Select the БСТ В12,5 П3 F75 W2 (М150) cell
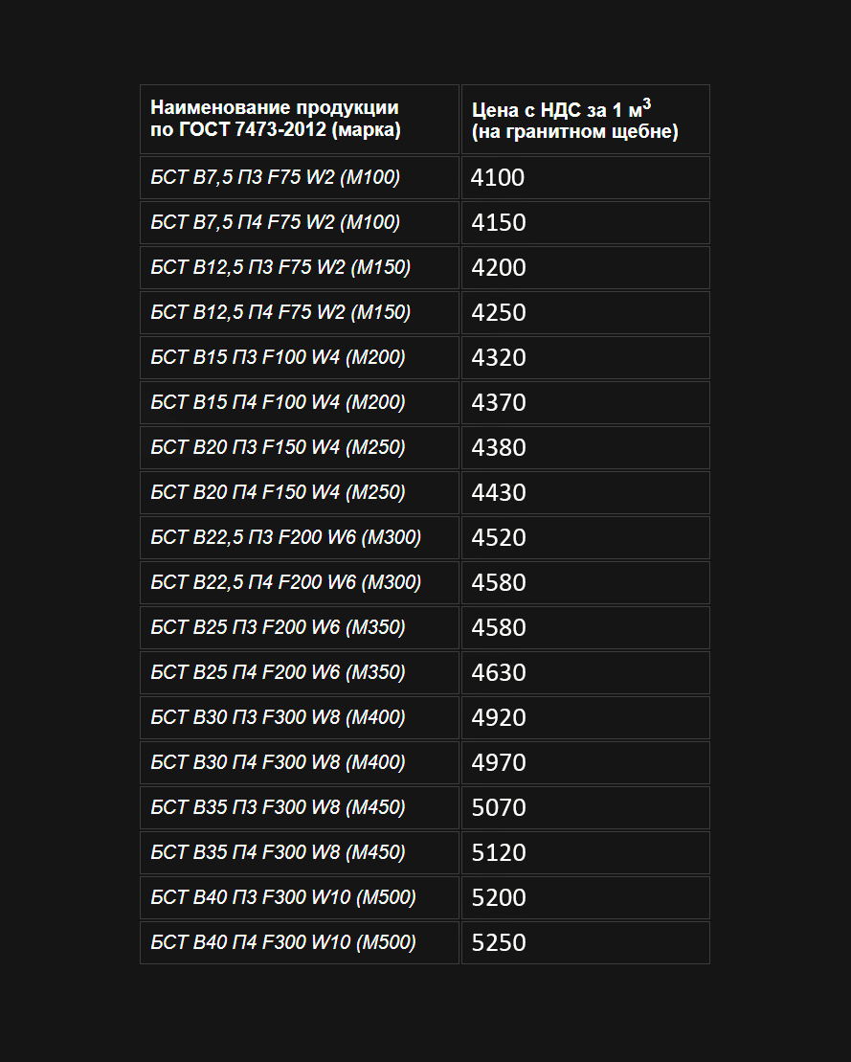This screenshot has width=851, height=1062. (x=300, y=267)
